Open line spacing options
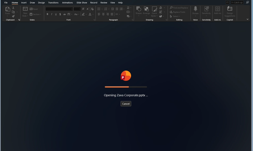The height and width of the screenshot is (151, 253). (122, 9)
